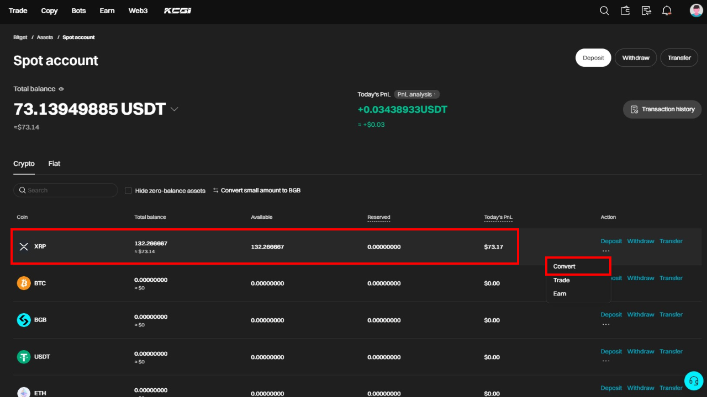Screen dimensions: 707x397
Task: Click Deposit link in XRP row
Action: point(611,241)
